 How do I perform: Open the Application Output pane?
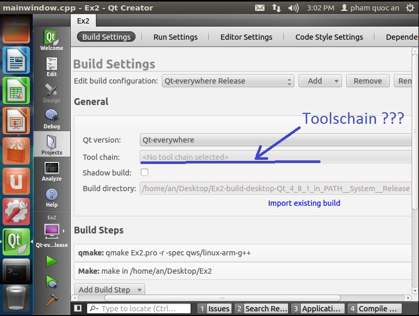(318, 309)
